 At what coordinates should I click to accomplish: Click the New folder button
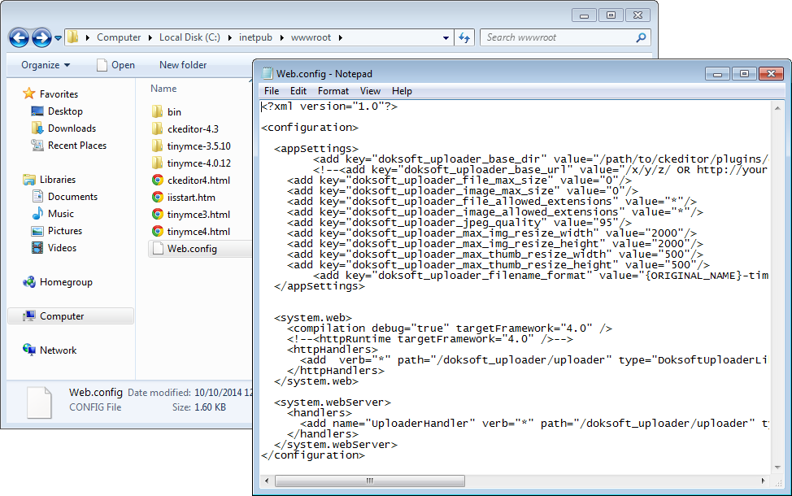point(183,65)
